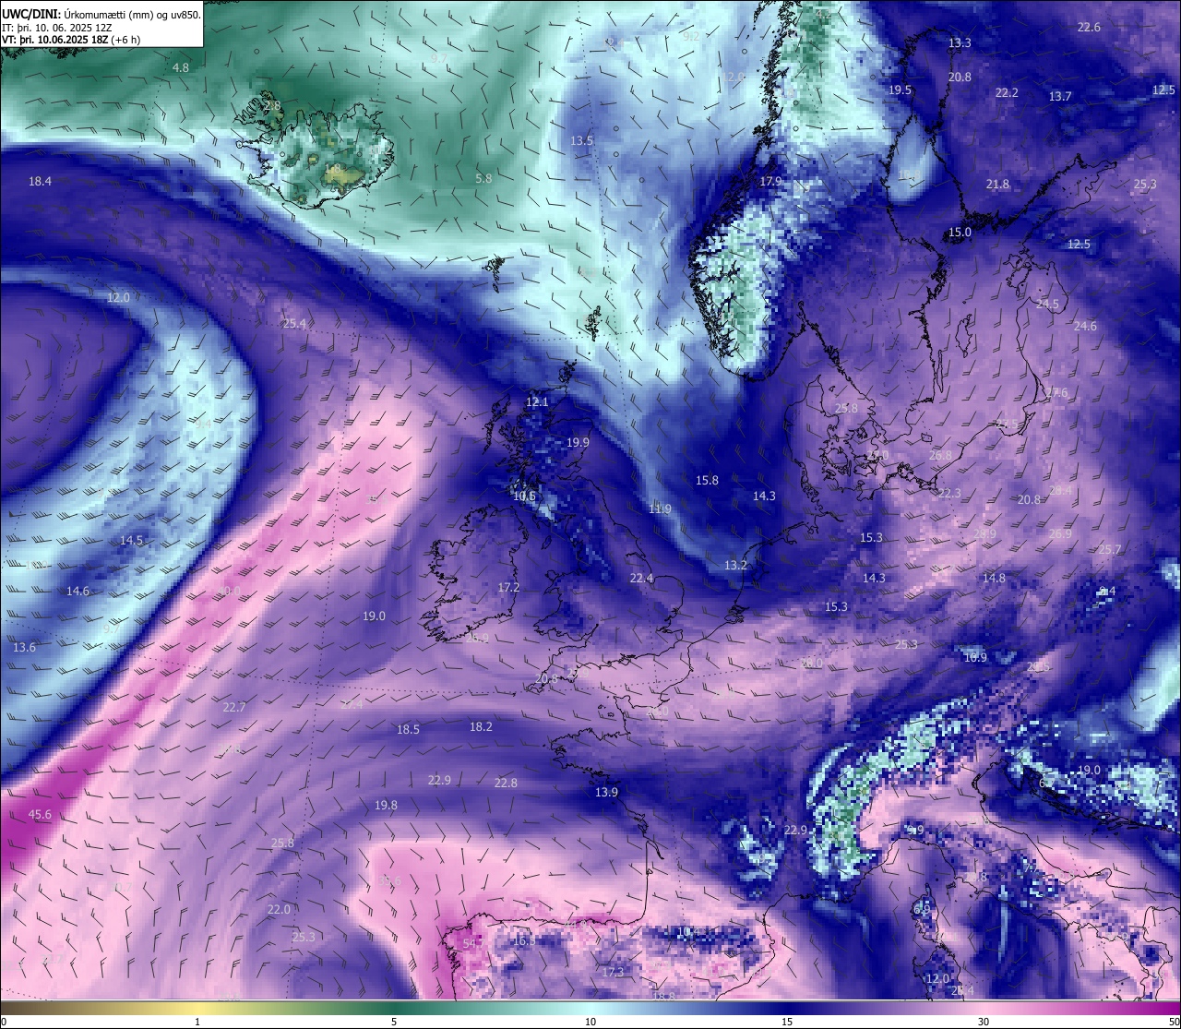Click the 18.5 value on the map
This screenshot has width=1181, height=1029.
pyautogui.click(x=408, y=730)
